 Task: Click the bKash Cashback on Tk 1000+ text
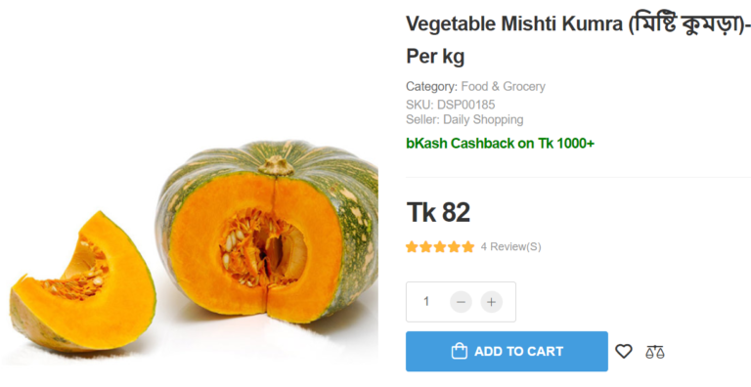(x=500, y=144)
